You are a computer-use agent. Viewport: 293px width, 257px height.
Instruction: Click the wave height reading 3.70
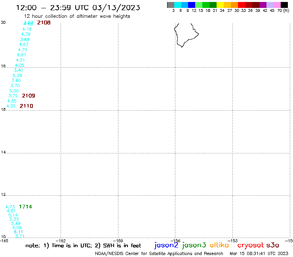(x=15, y=85)
